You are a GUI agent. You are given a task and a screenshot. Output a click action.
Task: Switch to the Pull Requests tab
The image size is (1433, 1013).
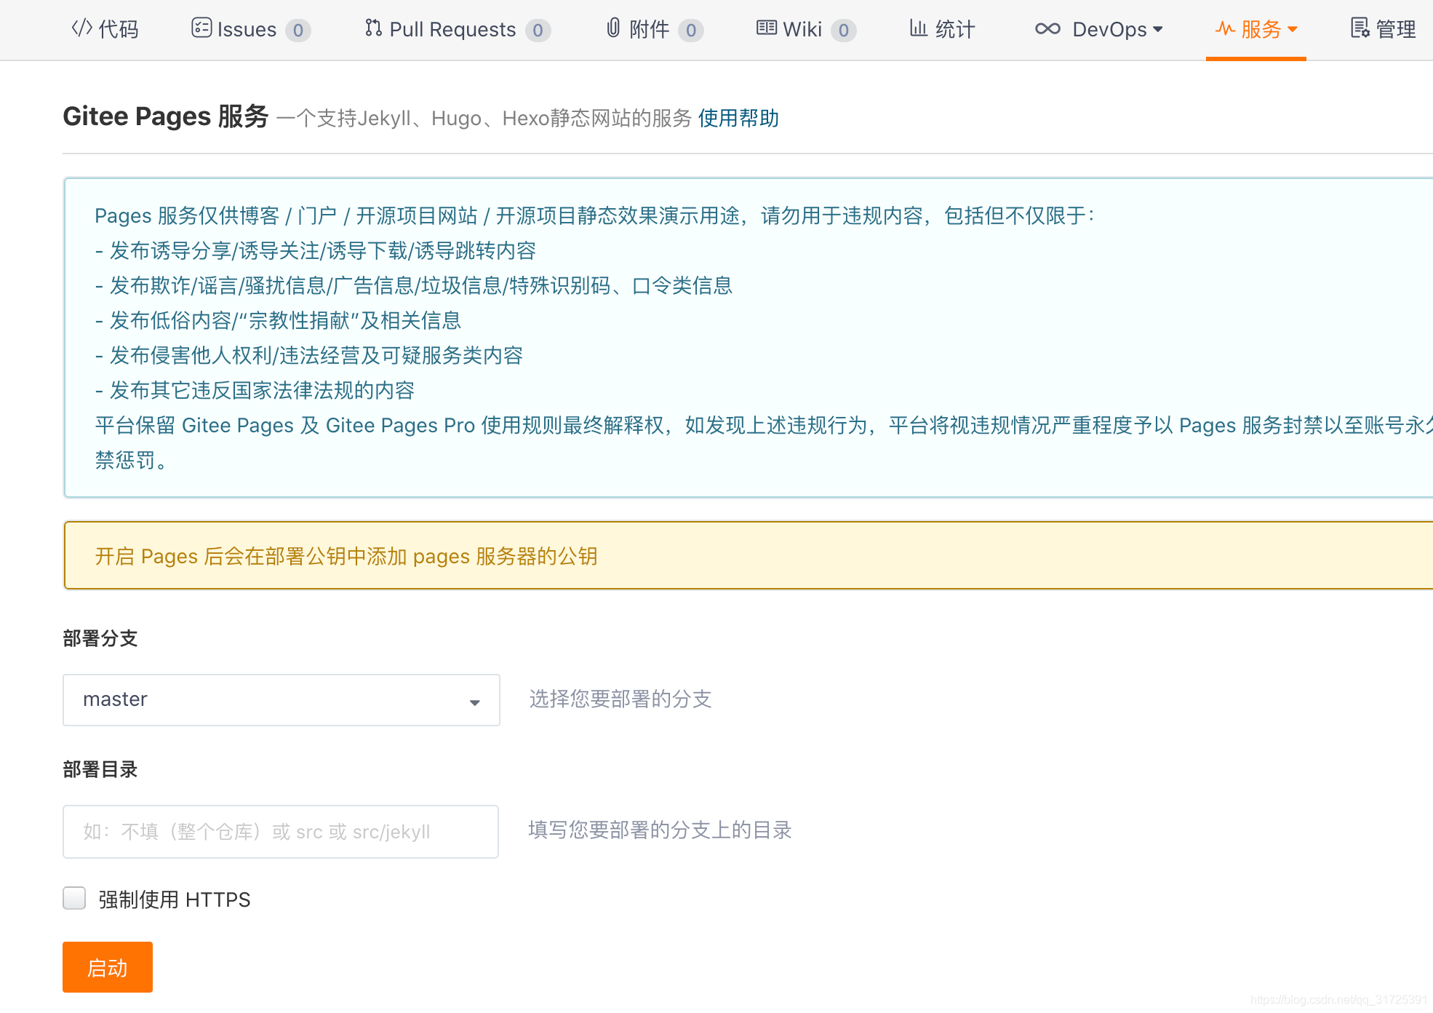452,30
